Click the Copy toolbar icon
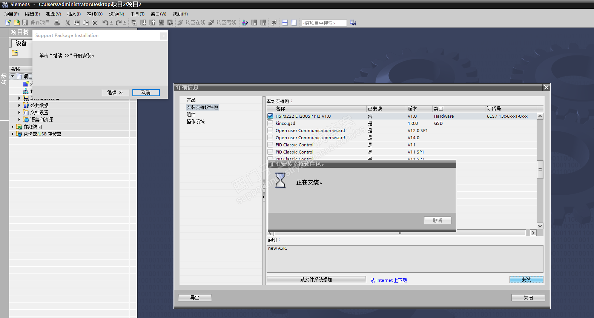The height and width of the screenshot is (318, 594). click(x=77, y=23)
